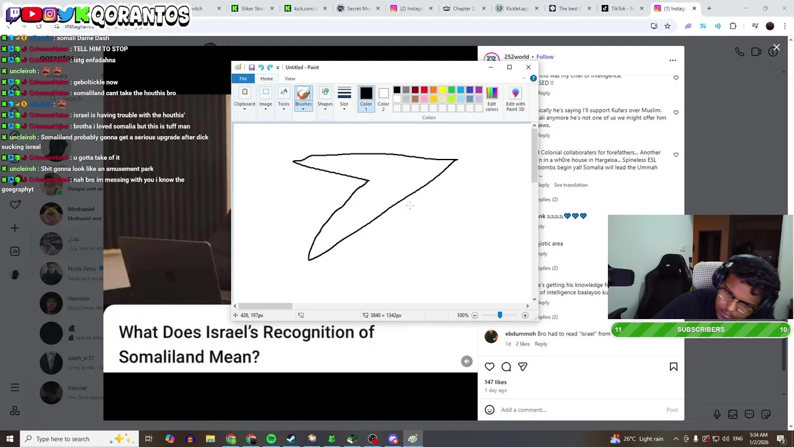Open Spotify from the taskbar
This screenshot has height=447, width=794.
pyautogui.click(x=271, y=439)
